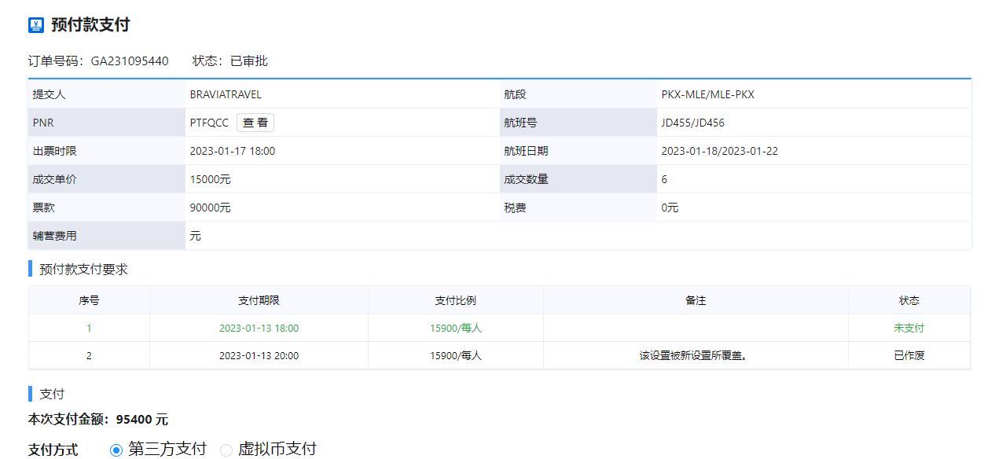Click flight segment value PKX-MLE/MLE-PKX

click(x=707, y=94)
